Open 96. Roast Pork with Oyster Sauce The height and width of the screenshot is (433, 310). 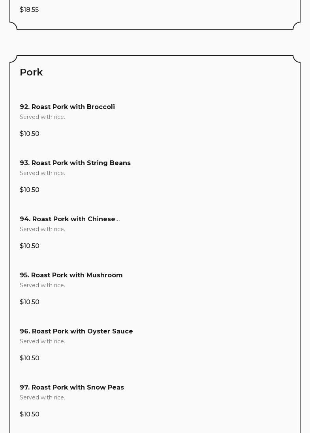click(x=76, y=331)
